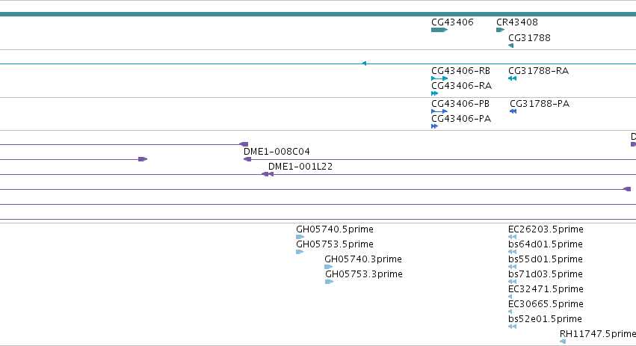Click the CG43406 gene arrow glyph
Screen dimensions: 636x346
(439, 30)
